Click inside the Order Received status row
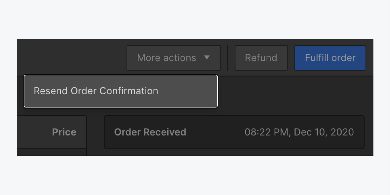The image size is (390, 195). (x=234, y=132)
